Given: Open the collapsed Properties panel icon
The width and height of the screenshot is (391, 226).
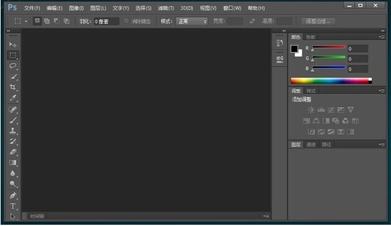Looking at the screenshot, I should pyautogui.click(x=279, y=59).
